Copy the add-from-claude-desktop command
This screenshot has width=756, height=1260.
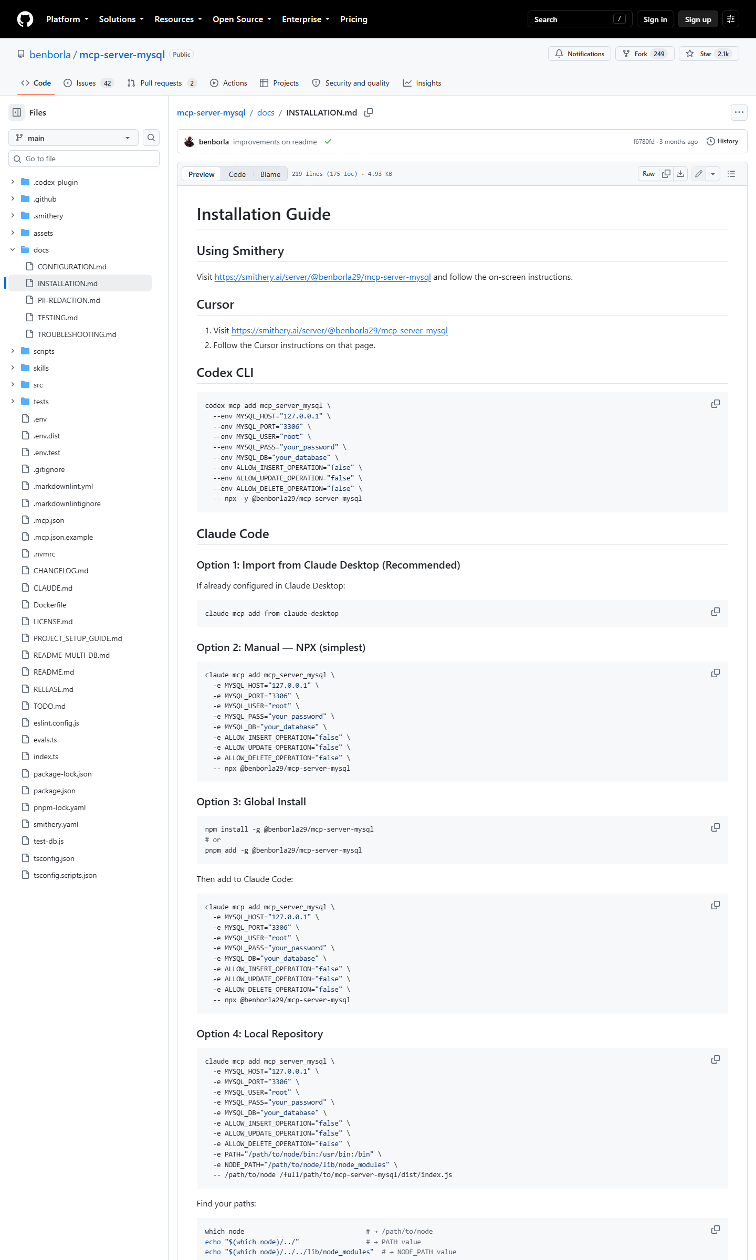[716, 612]
